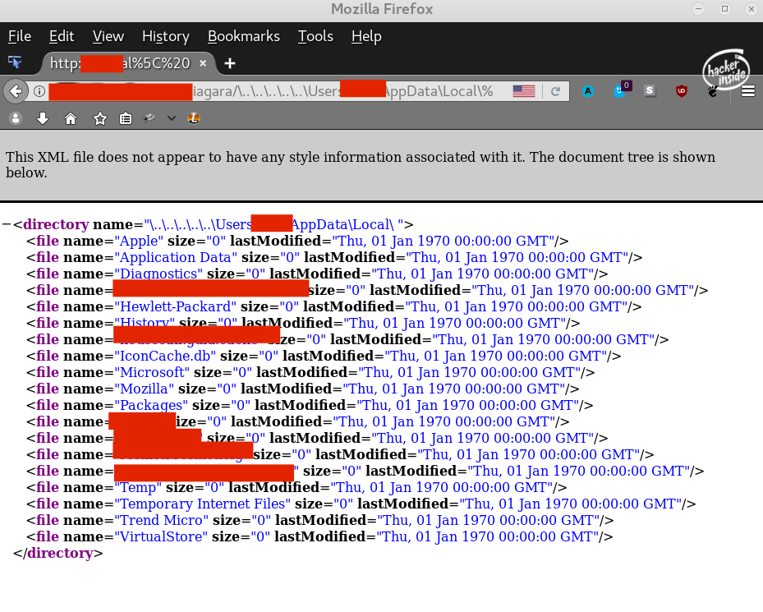Viewport: 763px width, 612px height.
Task: Click the "Trend Micro" file name
Action: 162,521
